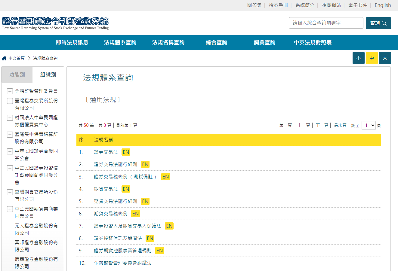Set font size to small (小)
This screenshot has height=271, width=398.
coord(359,58)
